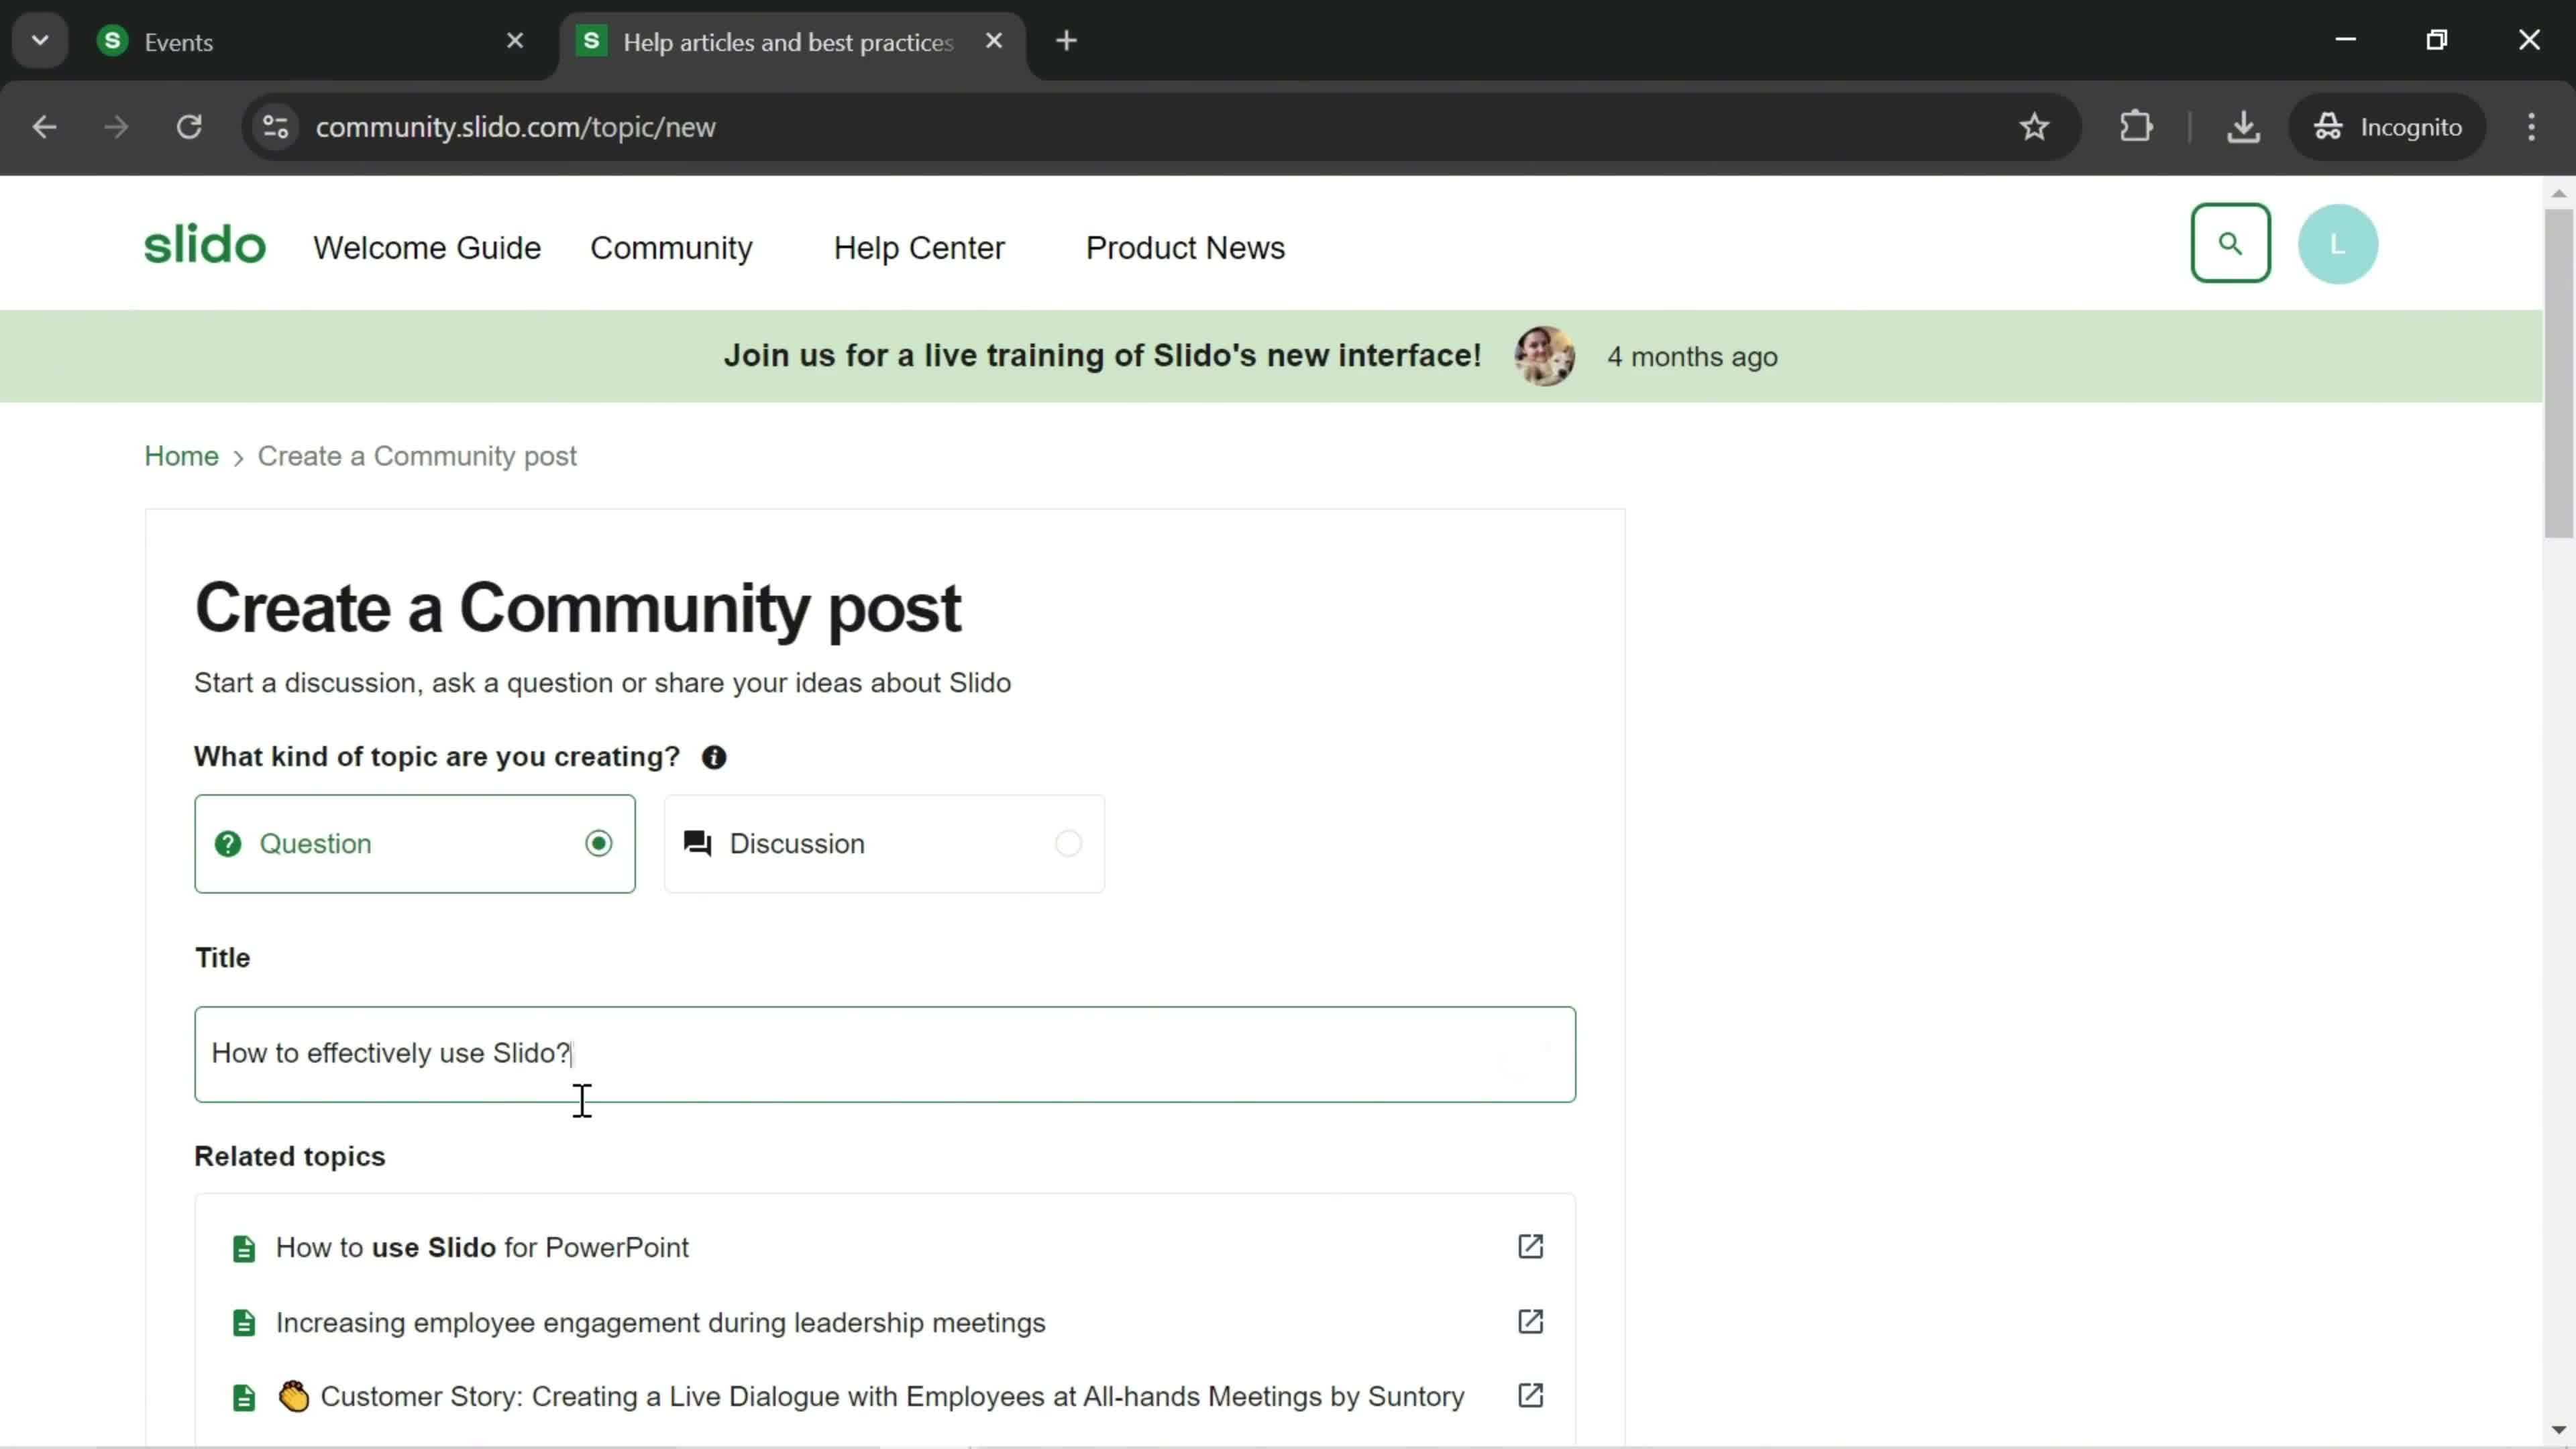Open external link for How to use Slido for PowerPoint
Image resolution: width=2576 pixels, height=1449 pixels.
click(x=1530, y=1246)
